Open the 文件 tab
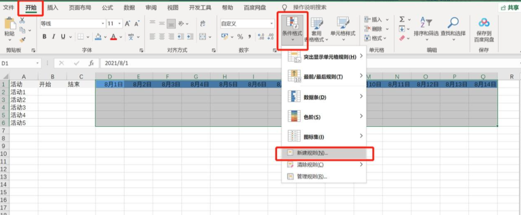Viewport: 521px width, 215px height. tap(8, 7)
